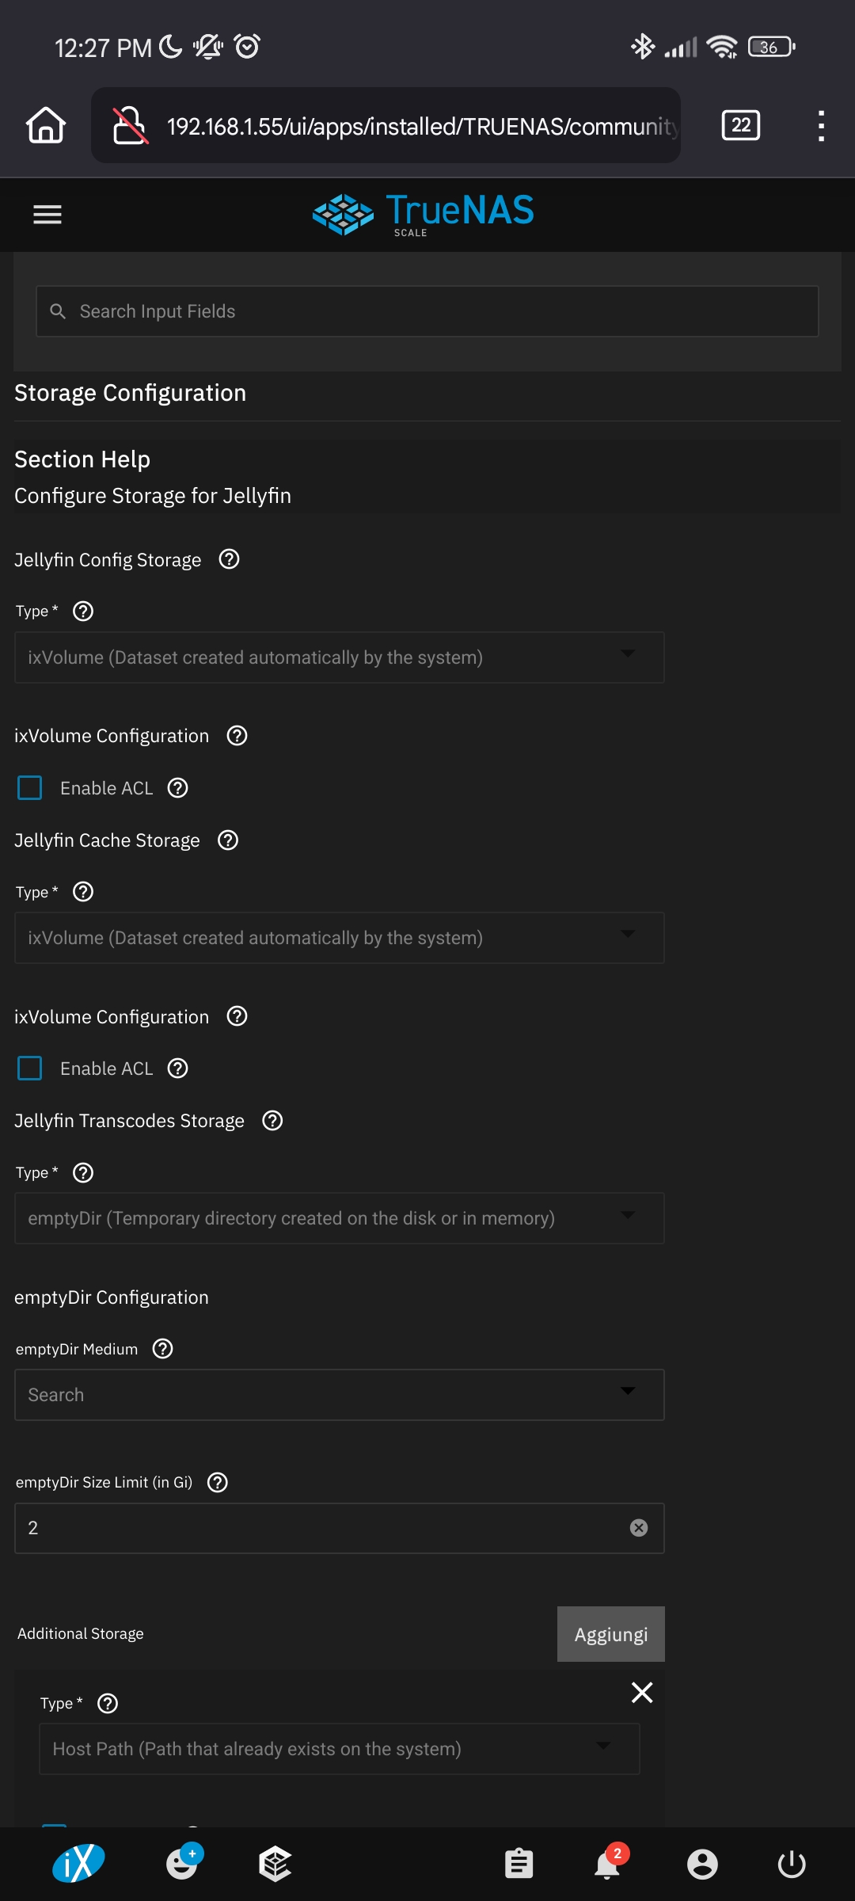This screenshot has height=1901, width=855.
Task: Clear the emptyDir Size Limit value
Action: coord(639,1528)
